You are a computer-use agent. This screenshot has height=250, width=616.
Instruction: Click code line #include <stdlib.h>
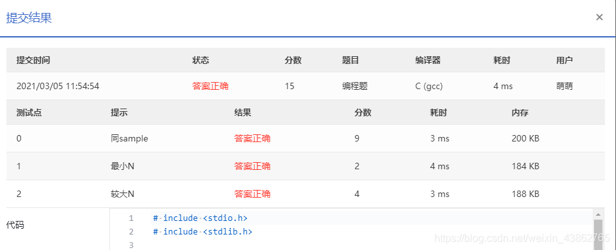(x=202, y=231)
